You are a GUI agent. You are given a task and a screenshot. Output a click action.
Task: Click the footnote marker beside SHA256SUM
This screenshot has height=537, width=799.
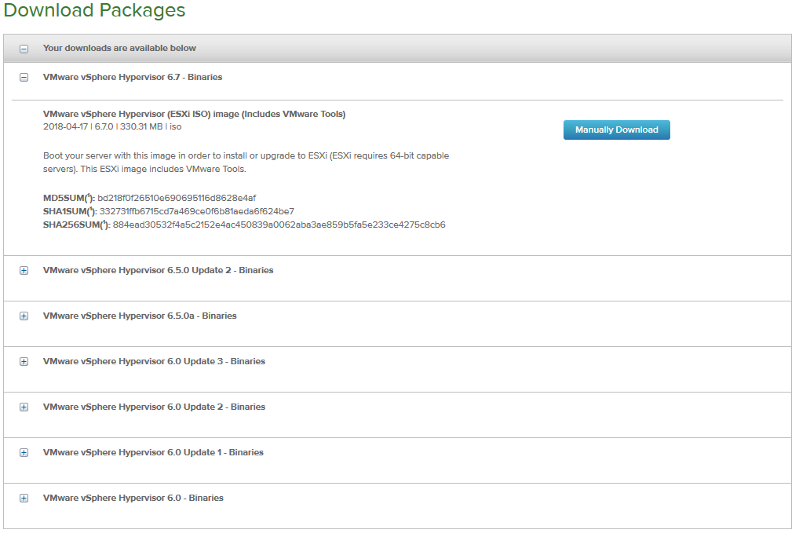click(104, 223)
